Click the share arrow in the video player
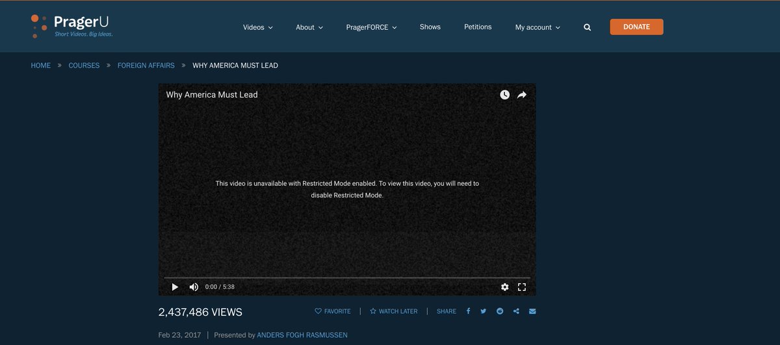The image size is (780, 345). point(522,95)
